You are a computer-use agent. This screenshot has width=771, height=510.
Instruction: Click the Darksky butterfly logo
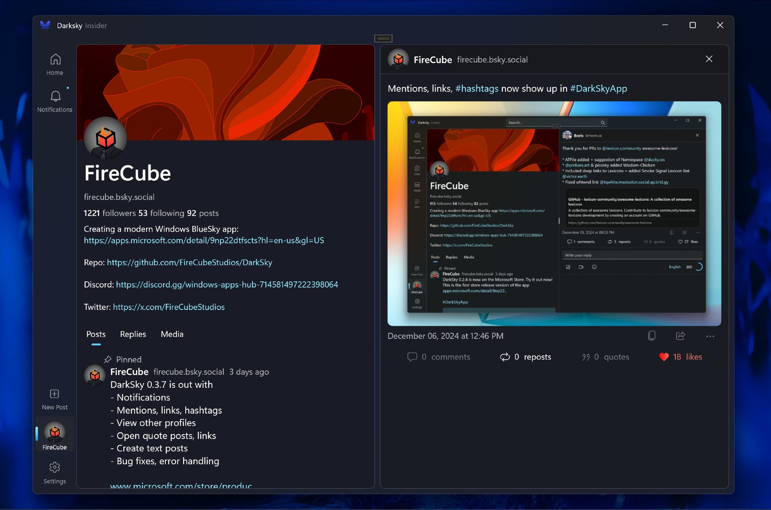pos(45,25)
